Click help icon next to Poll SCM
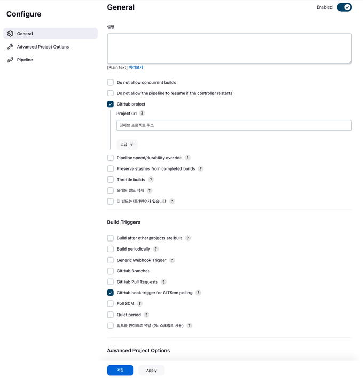This screenshot has width=363, height=378. pos(140,303)
